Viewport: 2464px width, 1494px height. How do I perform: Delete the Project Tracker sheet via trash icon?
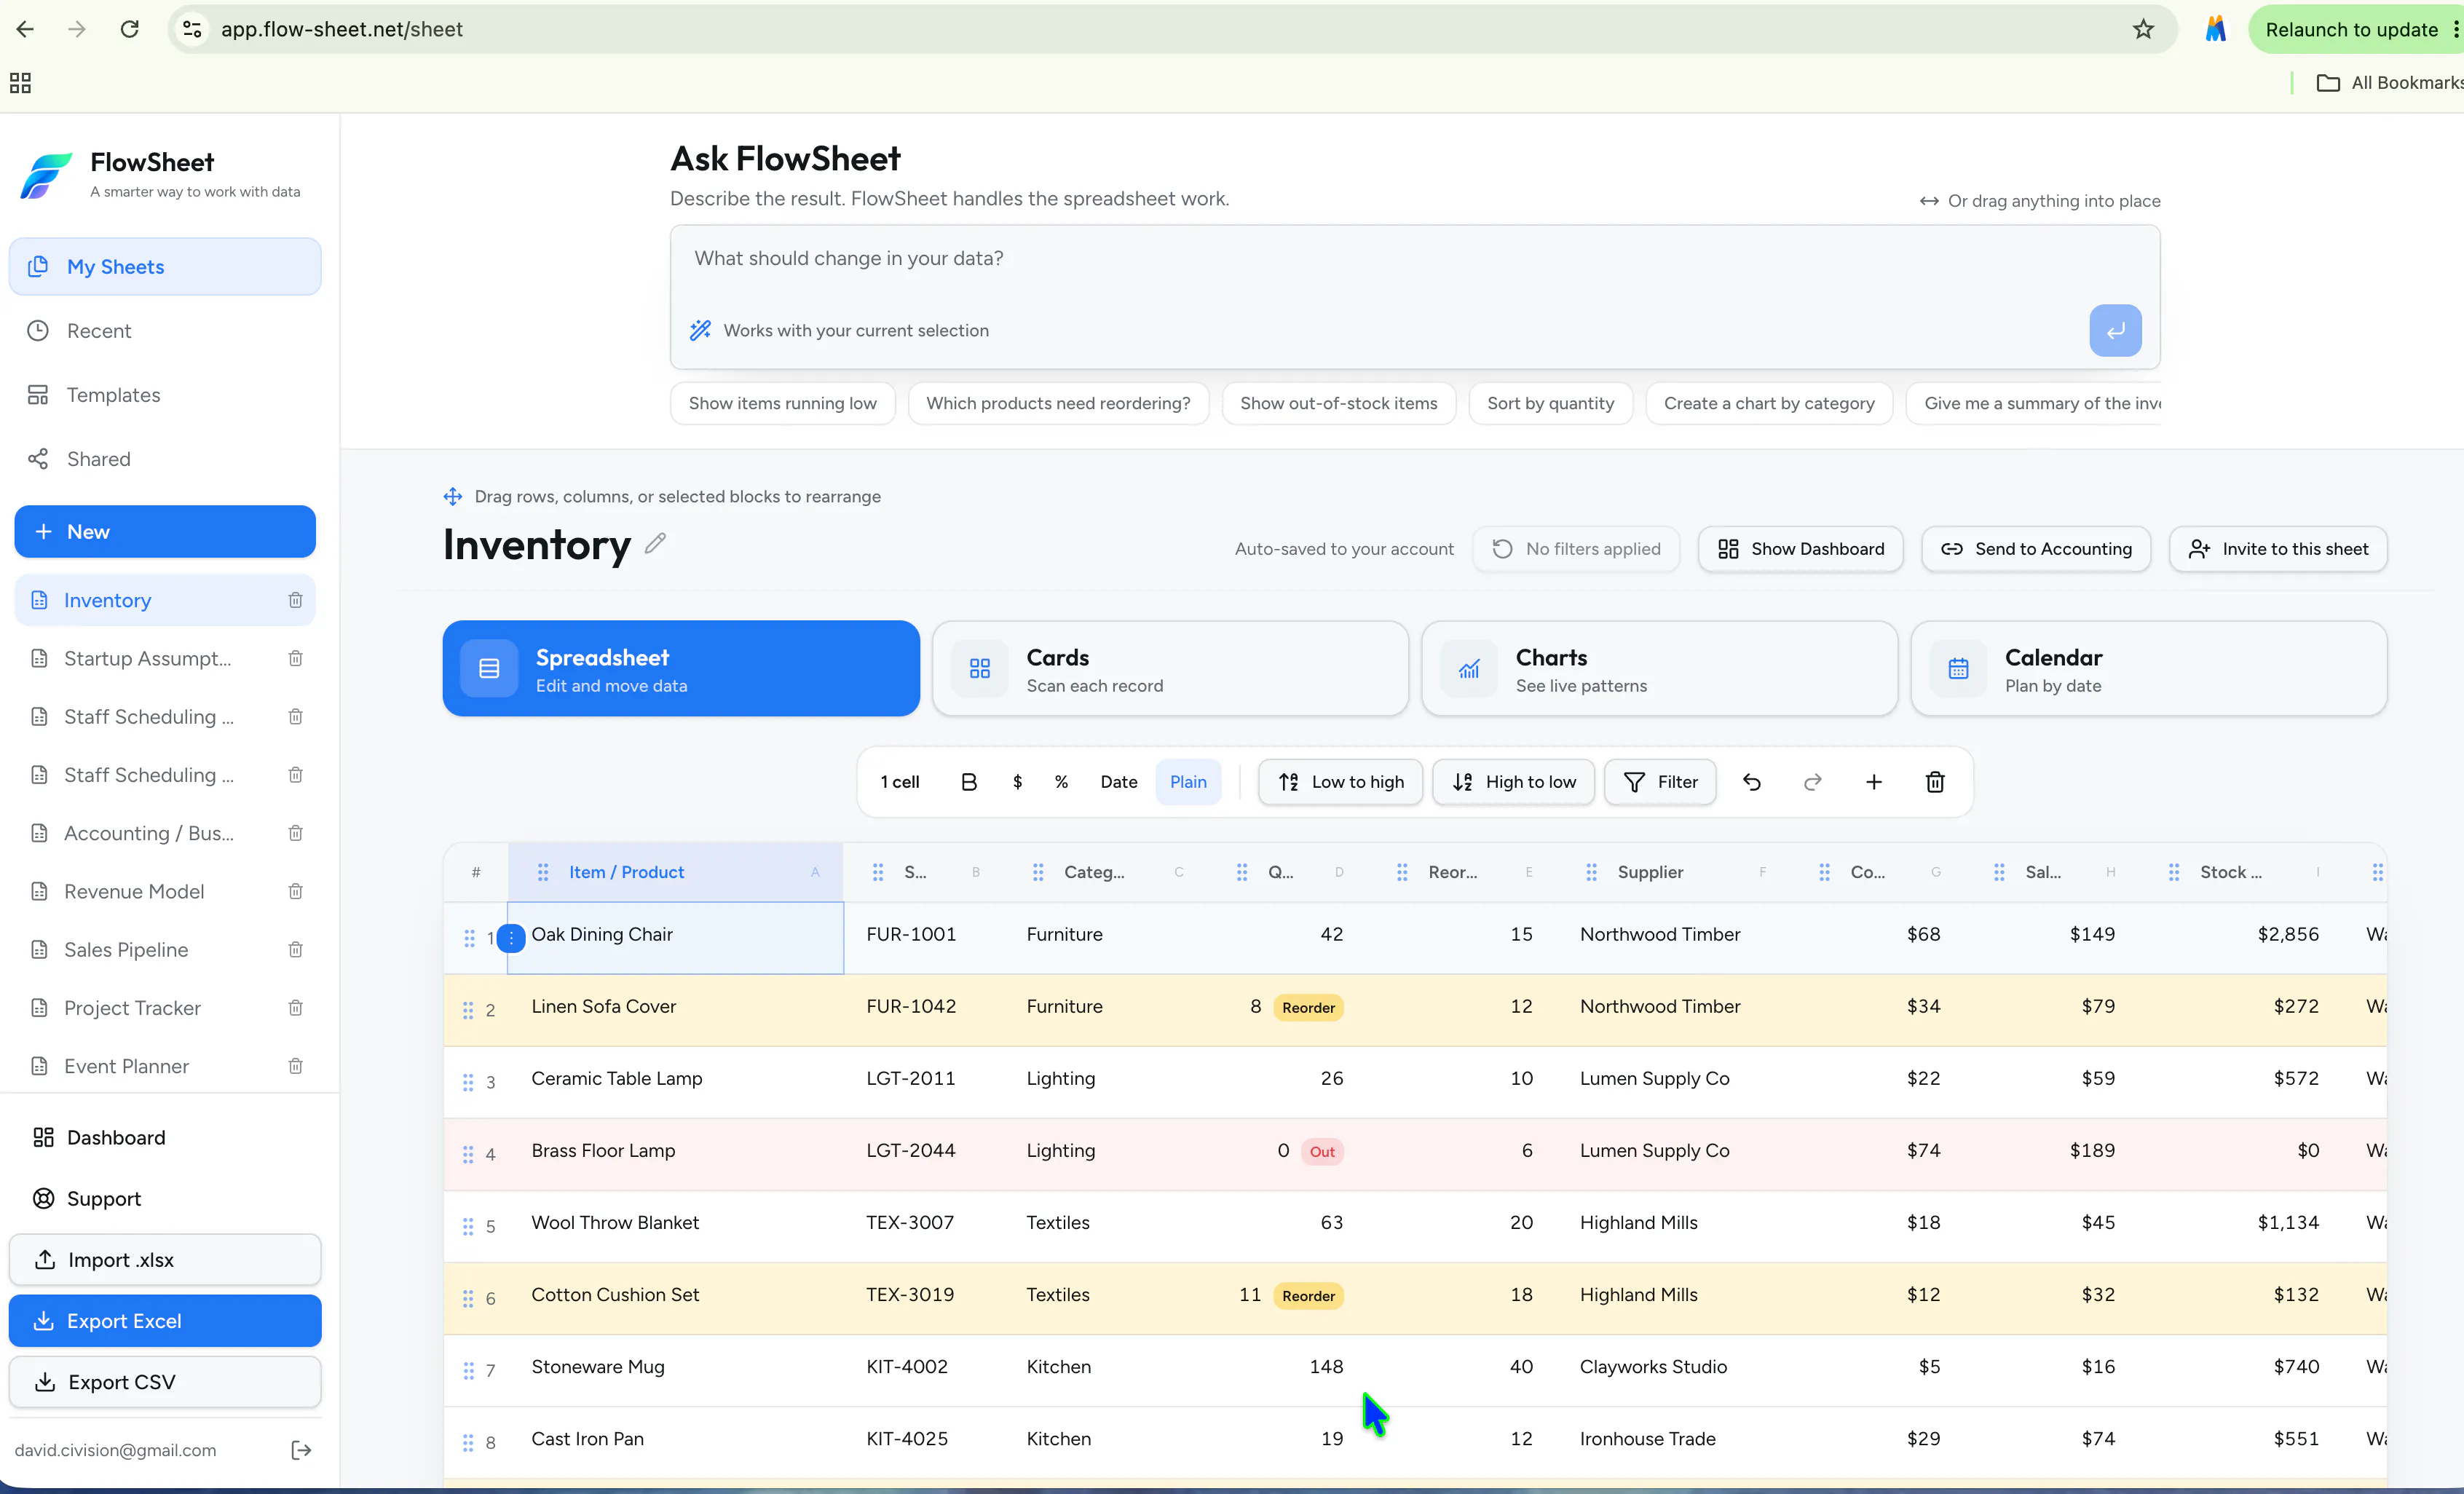(x=295, y=1008)
